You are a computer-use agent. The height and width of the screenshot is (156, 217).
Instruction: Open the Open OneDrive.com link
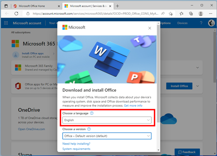[31, 129]
